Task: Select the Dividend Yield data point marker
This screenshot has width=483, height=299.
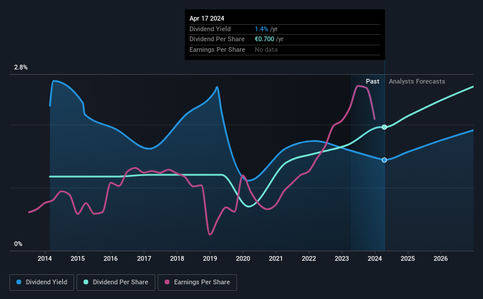Action: coord(384,160)
